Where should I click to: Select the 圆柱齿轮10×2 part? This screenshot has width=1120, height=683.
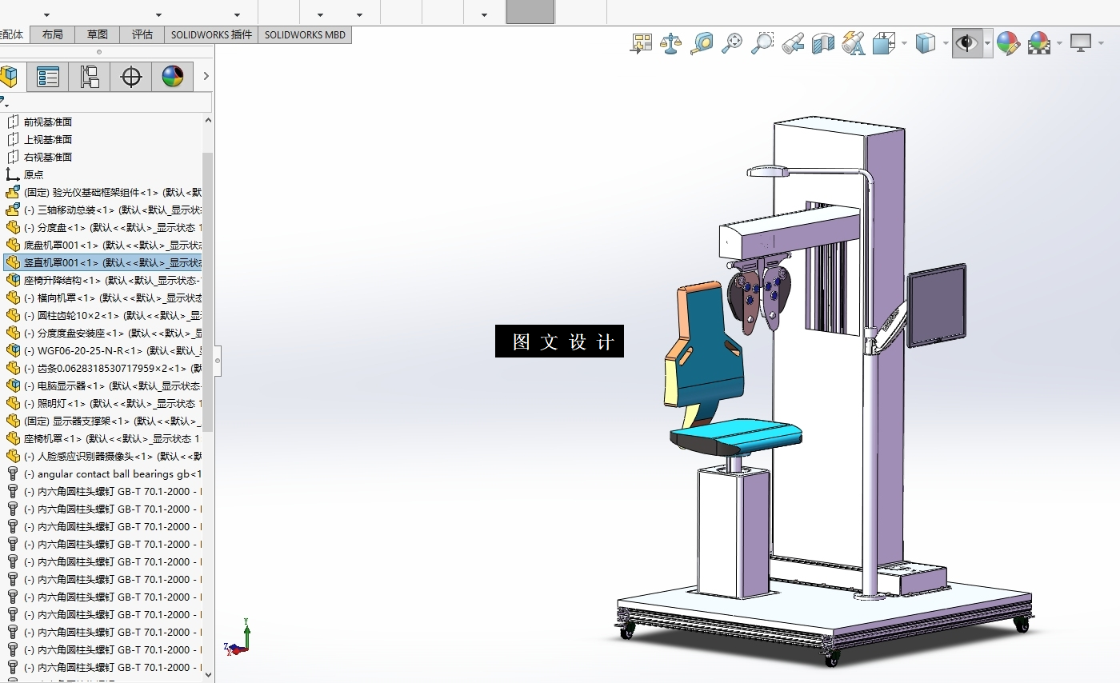tap(103, 315)
